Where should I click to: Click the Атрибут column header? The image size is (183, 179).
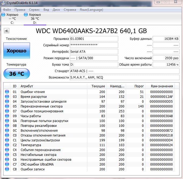[53, 86]
